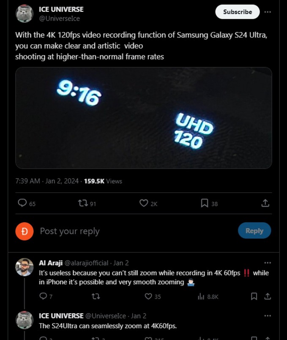Subscribe to ICE UNIVERSE
This screenshot has height=340, width=287.
[237, 12]
